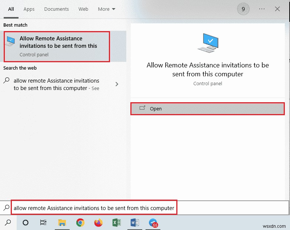290x230 pixels.
Task: Click the large computer icon in preview pane
Action: (208, 43)
